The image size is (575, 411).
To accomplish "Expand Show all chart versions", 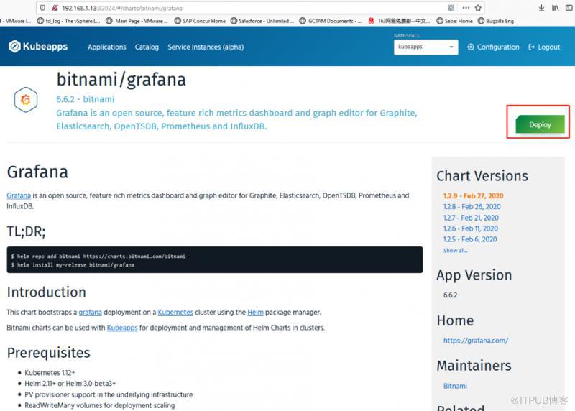I will [x=455, y=251].
